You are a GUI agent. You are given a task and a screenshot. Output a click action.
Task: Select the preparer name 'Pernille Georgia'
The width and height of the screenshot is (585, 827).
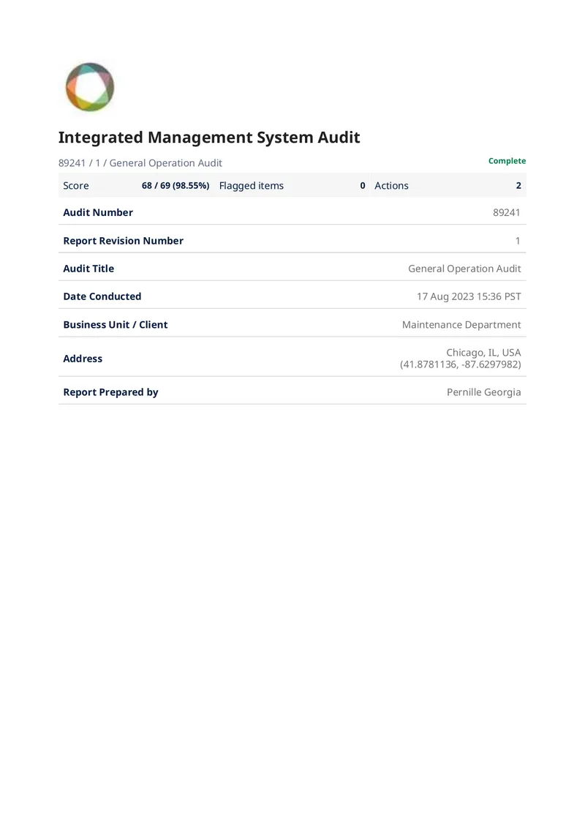[x=484, y=392]
